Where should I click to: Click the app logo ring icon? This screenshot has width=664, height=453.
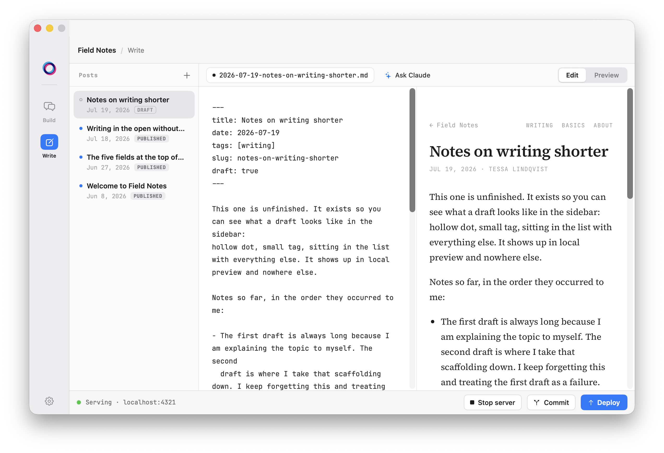[x=49, y=69]
